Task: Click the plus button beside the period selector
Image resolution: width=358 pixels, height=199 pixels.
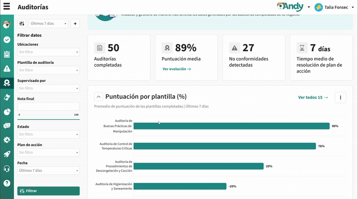Action: (75, 24)
